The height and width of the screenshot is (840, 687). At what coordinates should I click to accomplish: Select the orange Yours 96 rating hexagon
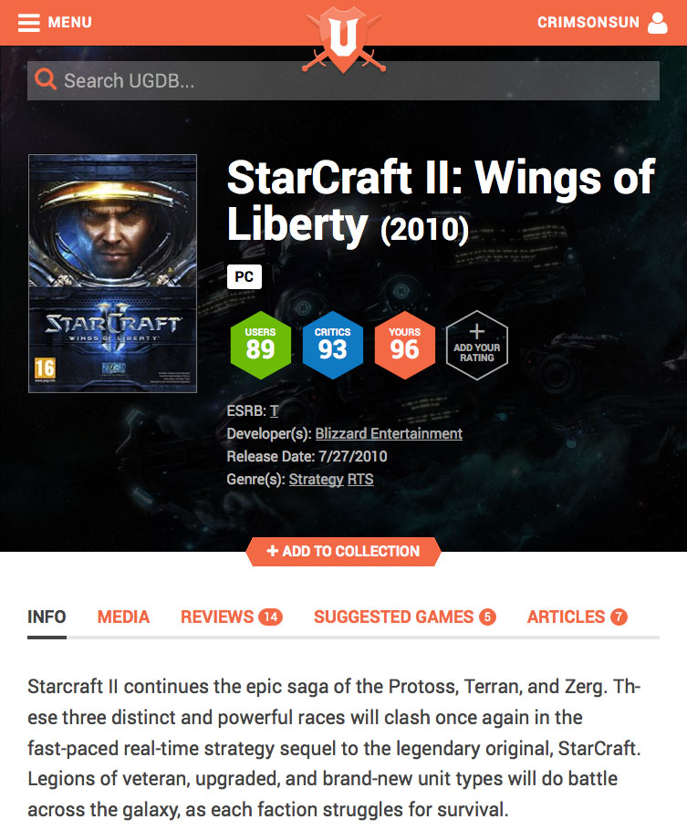click(x=404, y=345)
